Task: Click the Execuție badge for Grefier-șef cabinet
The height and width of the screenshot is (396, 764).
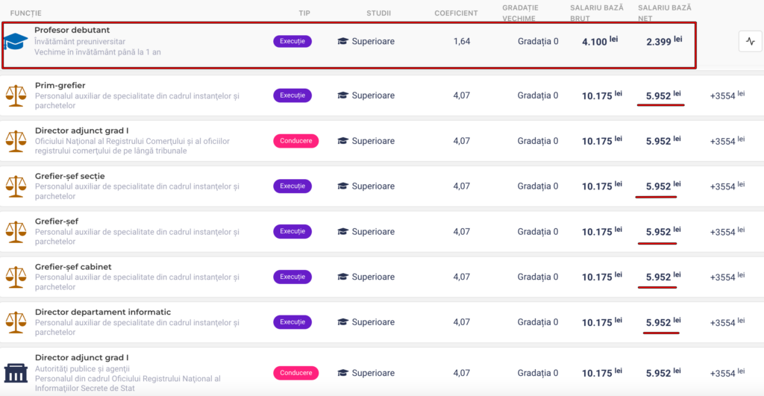Action: click(292, 277)
